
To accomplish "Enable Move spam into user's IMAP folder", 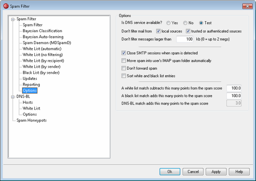I will point(123,60).
